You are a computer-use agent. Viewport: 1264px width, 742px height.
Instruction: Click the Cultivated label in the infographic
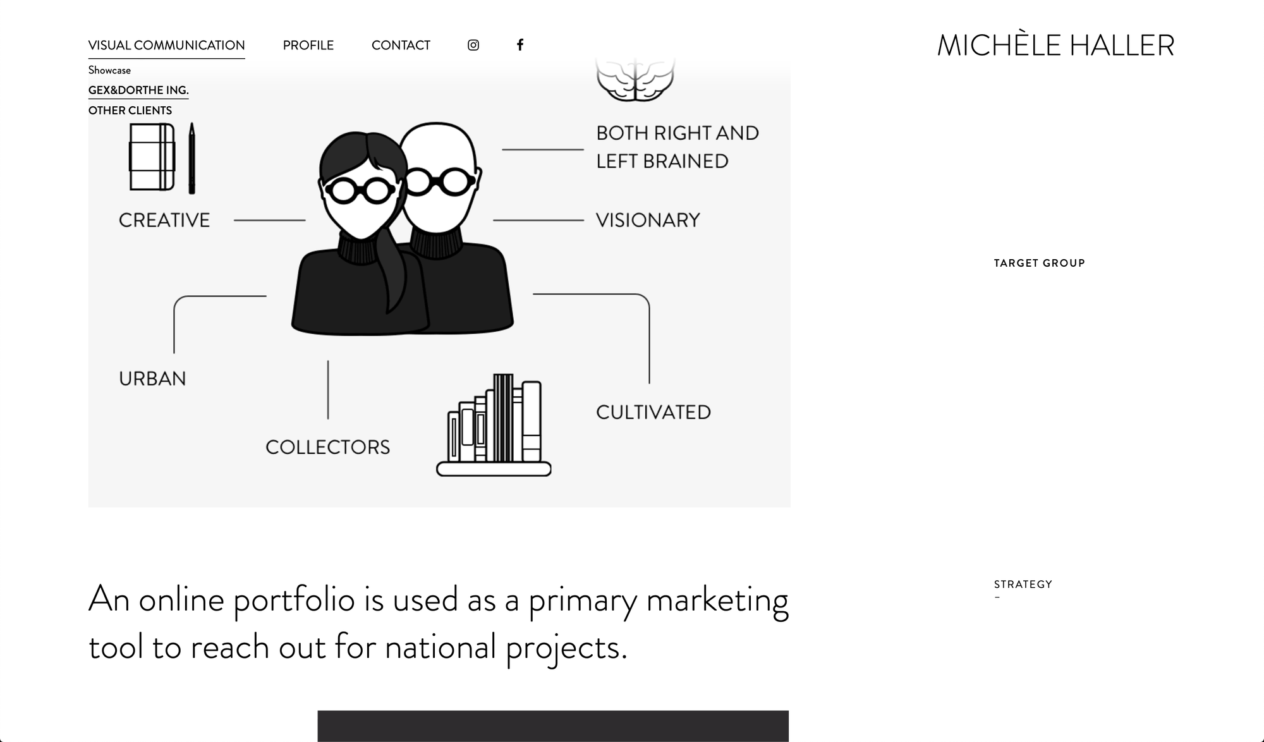tap(653, 412)
